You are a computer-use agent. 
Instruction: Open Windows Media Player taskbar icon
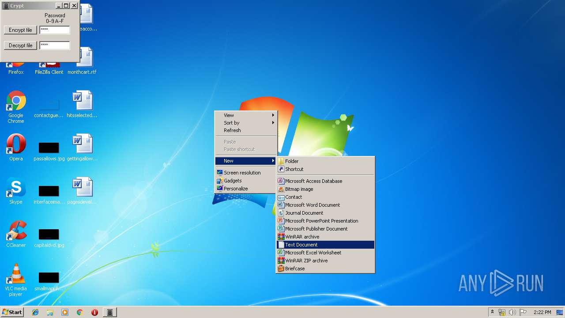pos(65,312)
